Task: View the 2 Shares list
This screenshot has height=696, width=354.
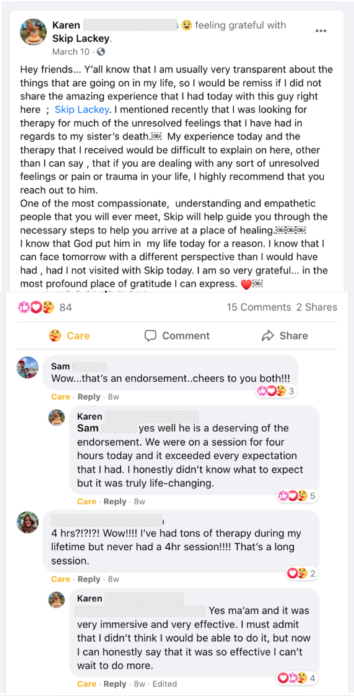Action: (x=317, y=307)
